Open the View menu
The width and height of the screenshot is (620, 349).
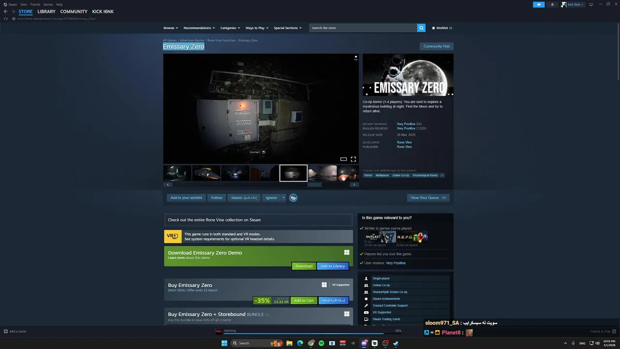point(23,4)
